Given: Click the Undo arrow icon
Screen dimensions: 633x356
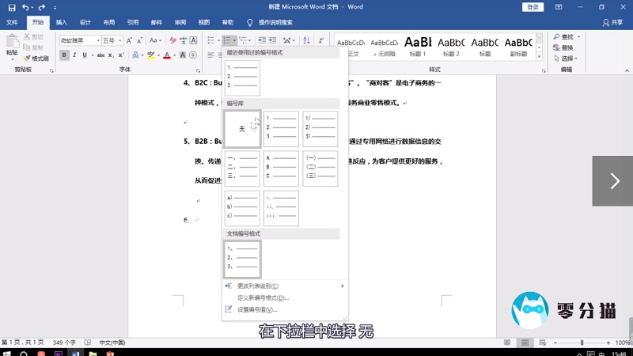Looking at the screenshot, I should [x=26, y=7].
